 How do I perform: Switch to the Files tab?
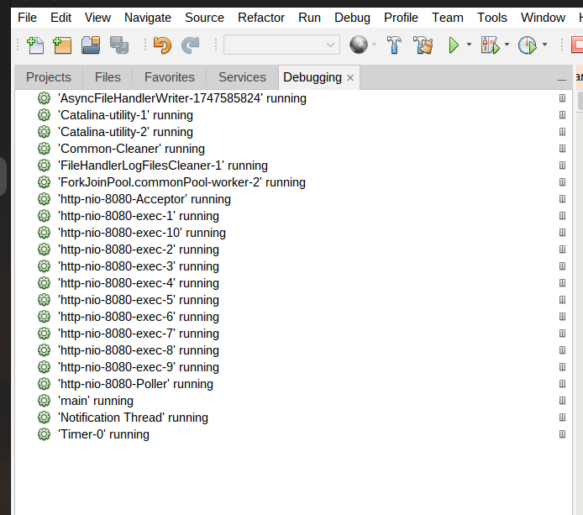[108, 77]
